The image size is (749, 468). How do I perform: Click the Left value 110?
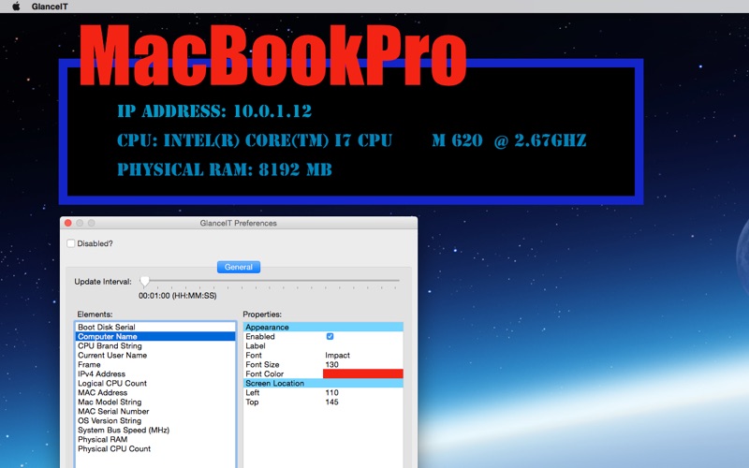[331, 392]
